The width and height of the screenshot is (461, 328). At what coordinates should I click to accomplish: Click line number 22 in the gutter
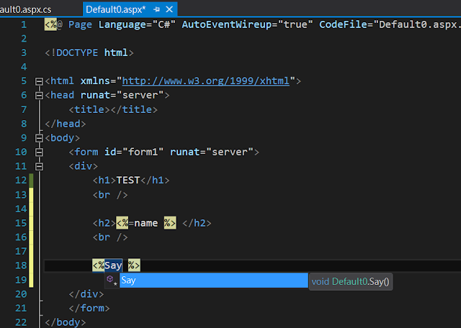coord(21,322)
